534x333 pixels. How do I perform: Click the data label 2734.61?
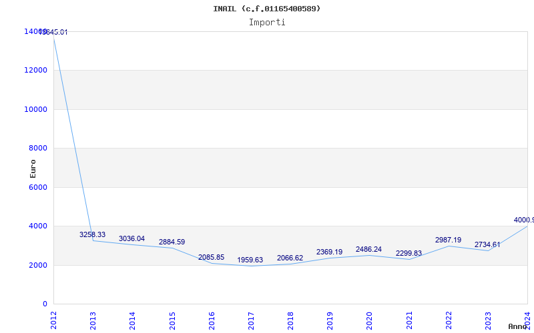[x=487, y=244]
